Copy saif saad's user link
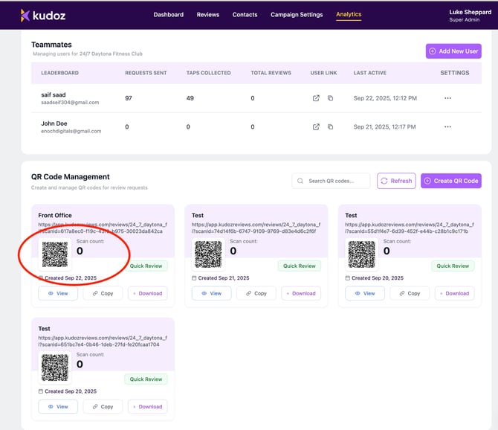Image resolution: width=498 pixels, height=430 pixels. point(331,98)
